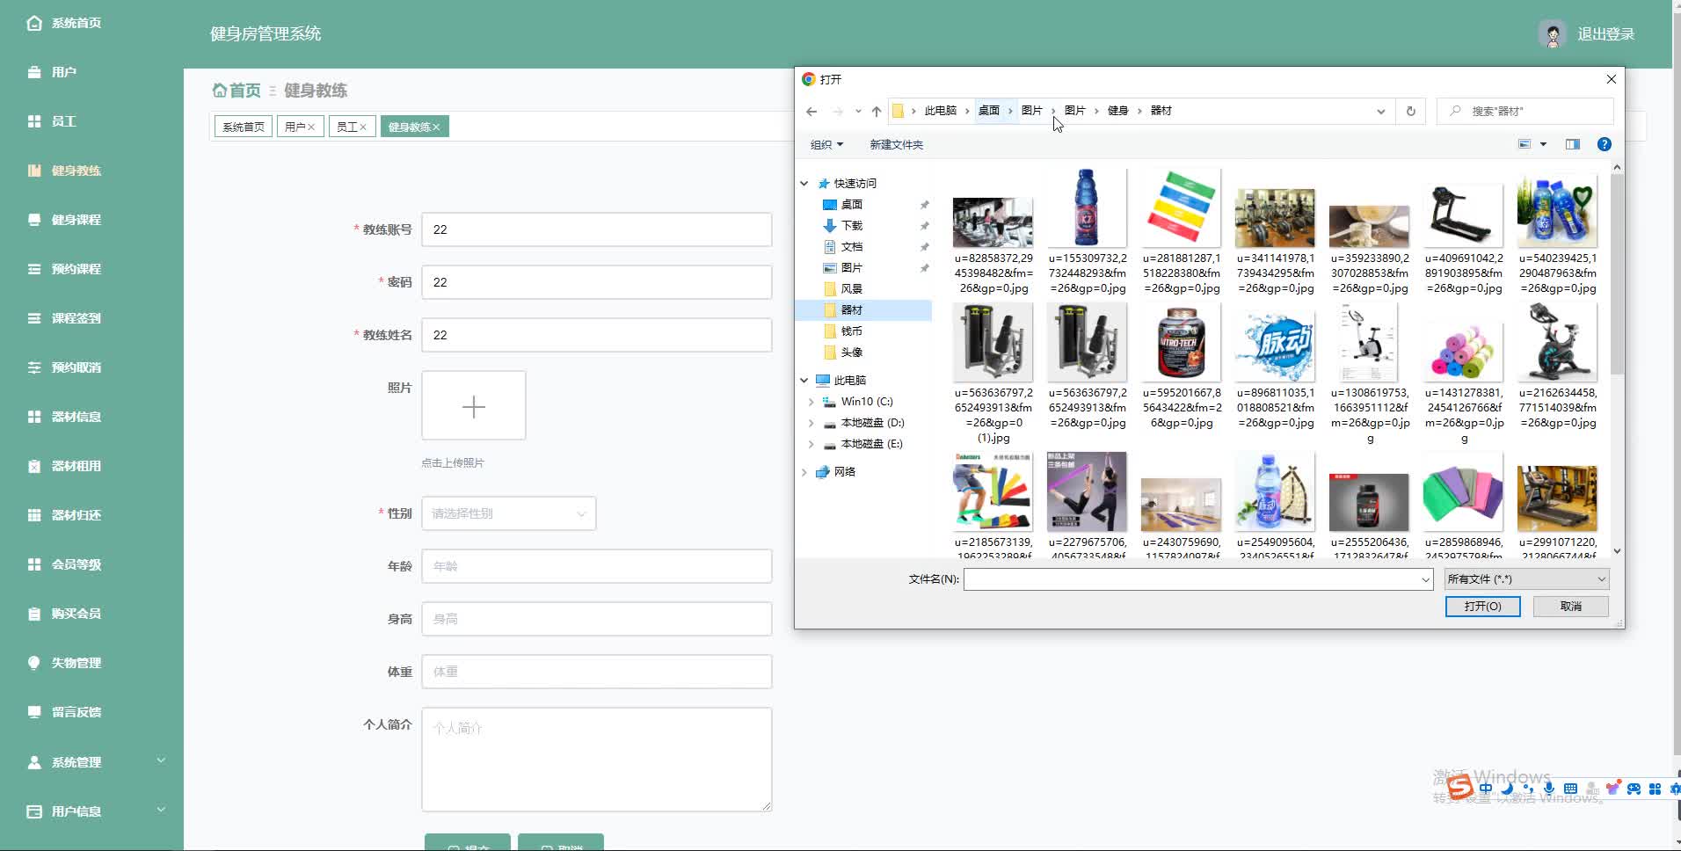Click the 预约取消 sidebar icon

tap(34, 367)
